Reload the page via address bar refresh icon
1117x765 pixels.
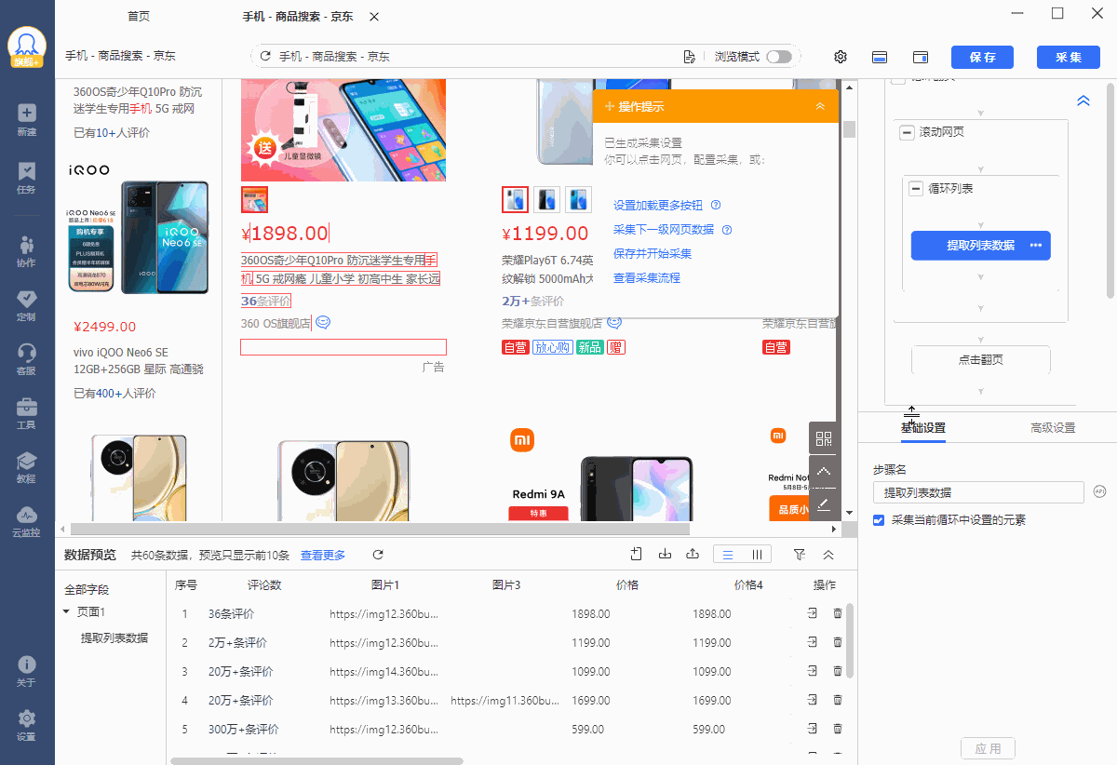[x=265, y=57]
